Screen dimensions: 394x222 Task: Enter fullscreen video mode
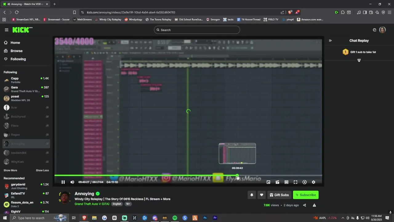click(x=295, y=182)
